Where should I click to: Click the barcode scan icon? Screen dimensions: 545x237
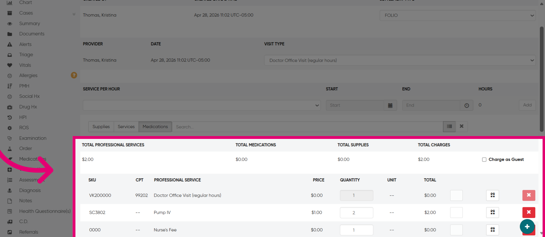(449, 126)
